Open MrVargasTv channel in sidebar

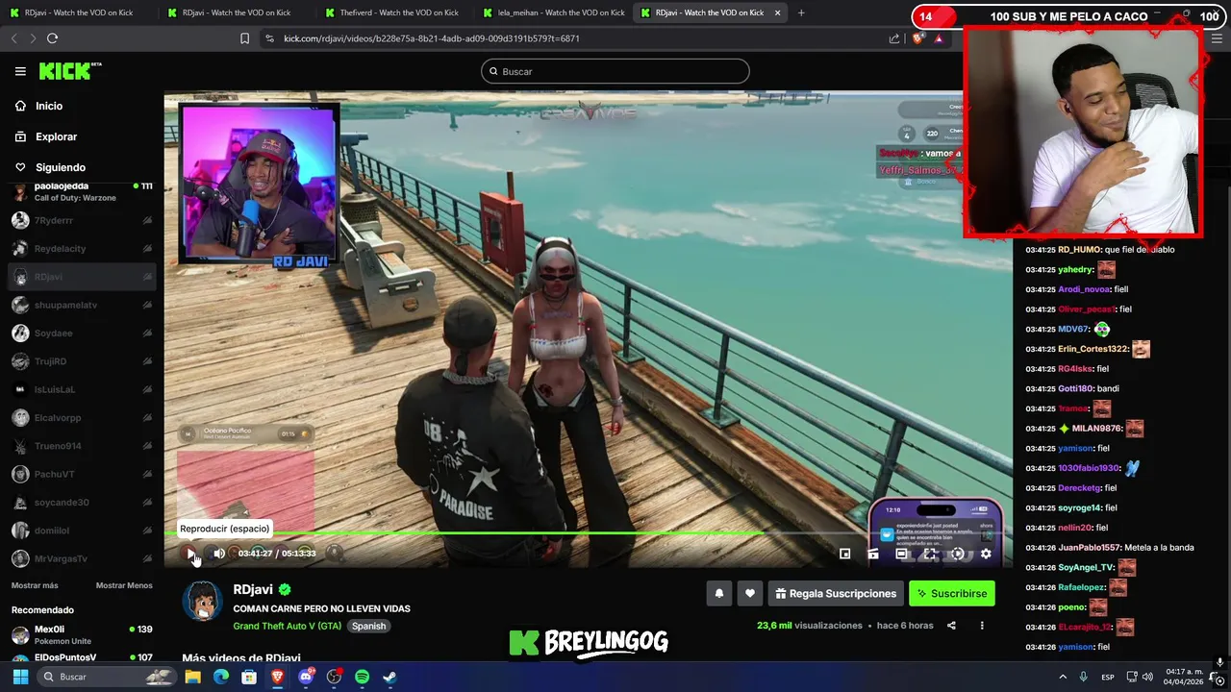pos(82,558)
